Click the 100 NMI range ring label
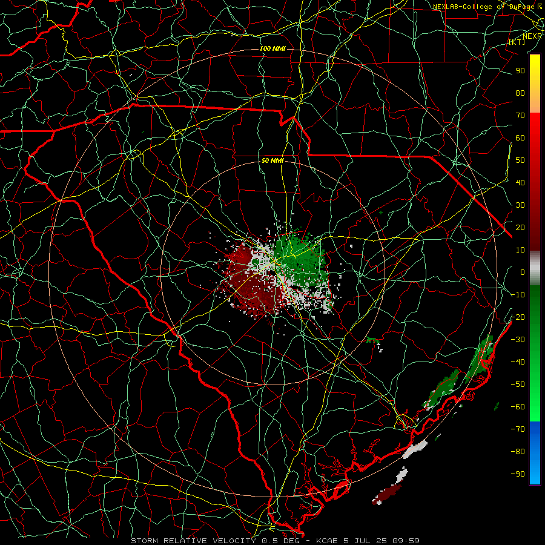 (272, 48)
